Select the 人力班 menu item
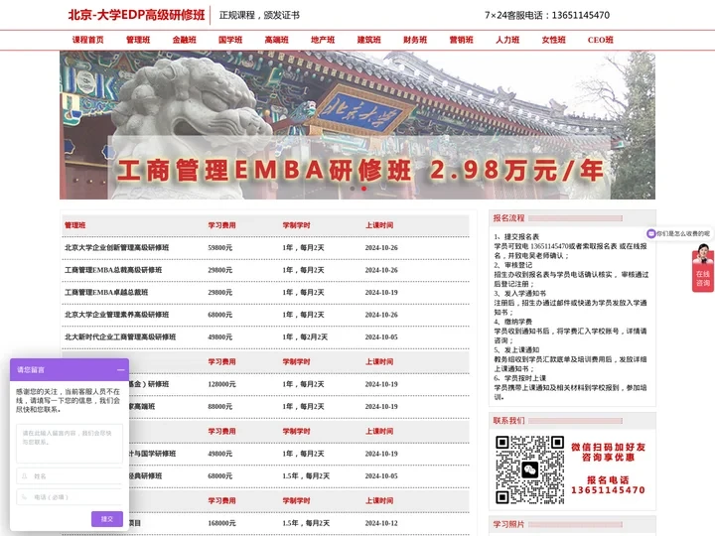 (507, 40)
